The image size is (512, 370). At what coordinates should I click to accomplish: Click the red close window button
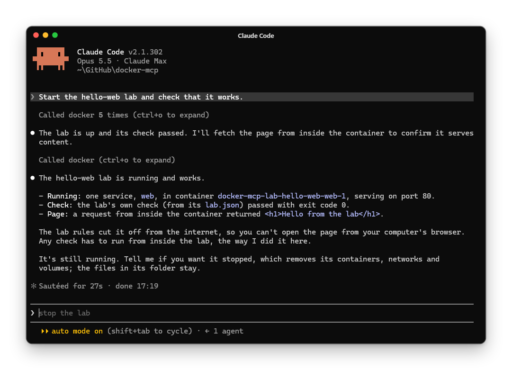click(x=36, y=35)
